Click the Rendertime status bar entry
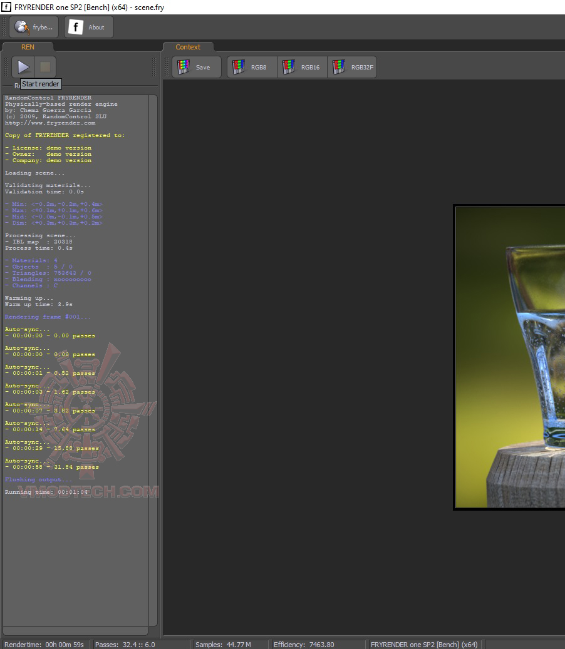Screen dimensions: 565x649 tap(44, 645)
